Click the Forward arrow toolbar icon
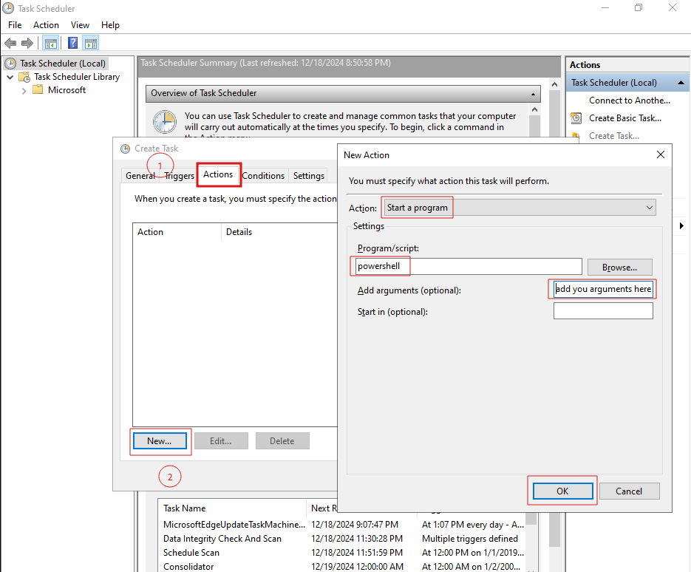This screenshot has width=691, height=572. pyautogui.click(x=27, y=44)
